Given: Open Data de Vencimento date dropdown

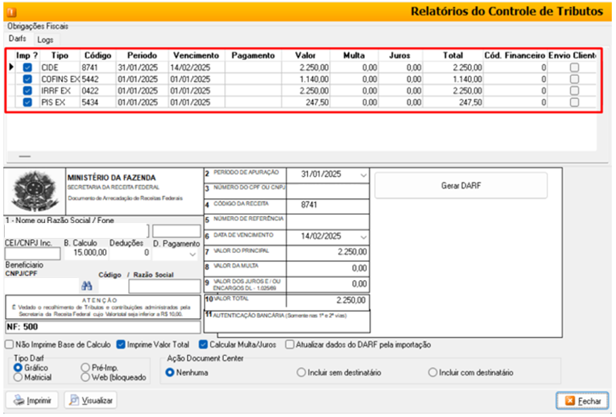Looking at the screenshot, I should (x=364, y=237).
